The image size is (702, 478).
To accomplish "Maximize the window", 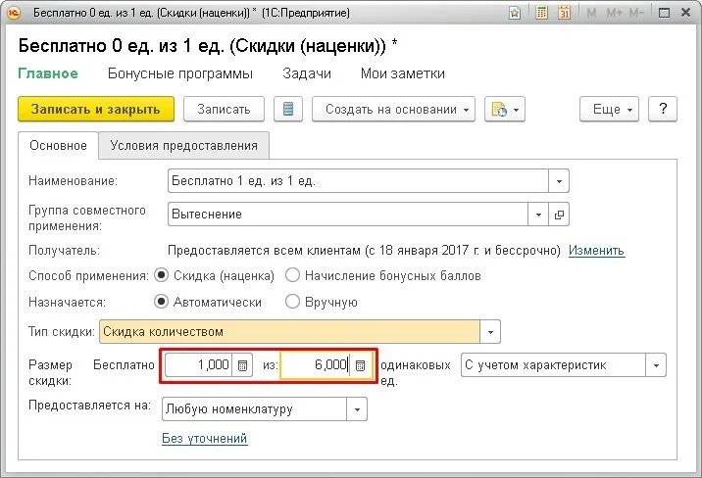I will coord(664,13).
